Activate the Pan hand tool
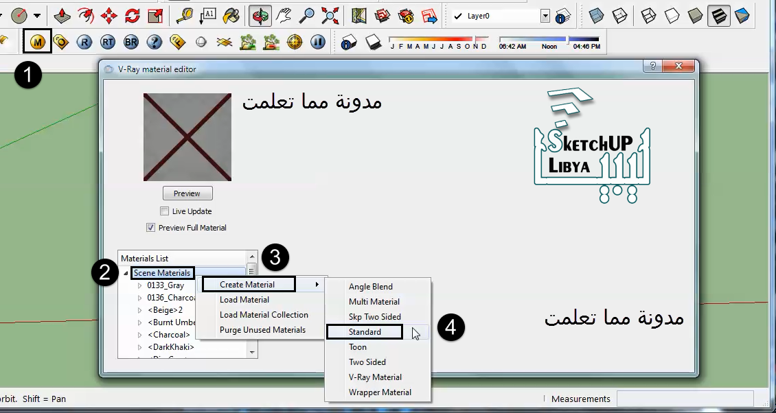Viewport: 776px width, 413px height. coord(284,16)
